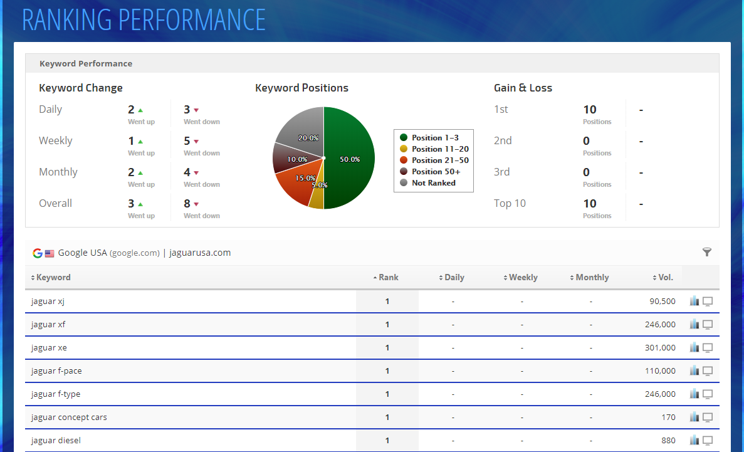Click monitor icon in jaguar f-pace row
Image resolution: width=744 pixels, height=452 pixels.
click(x=708, y=371)
